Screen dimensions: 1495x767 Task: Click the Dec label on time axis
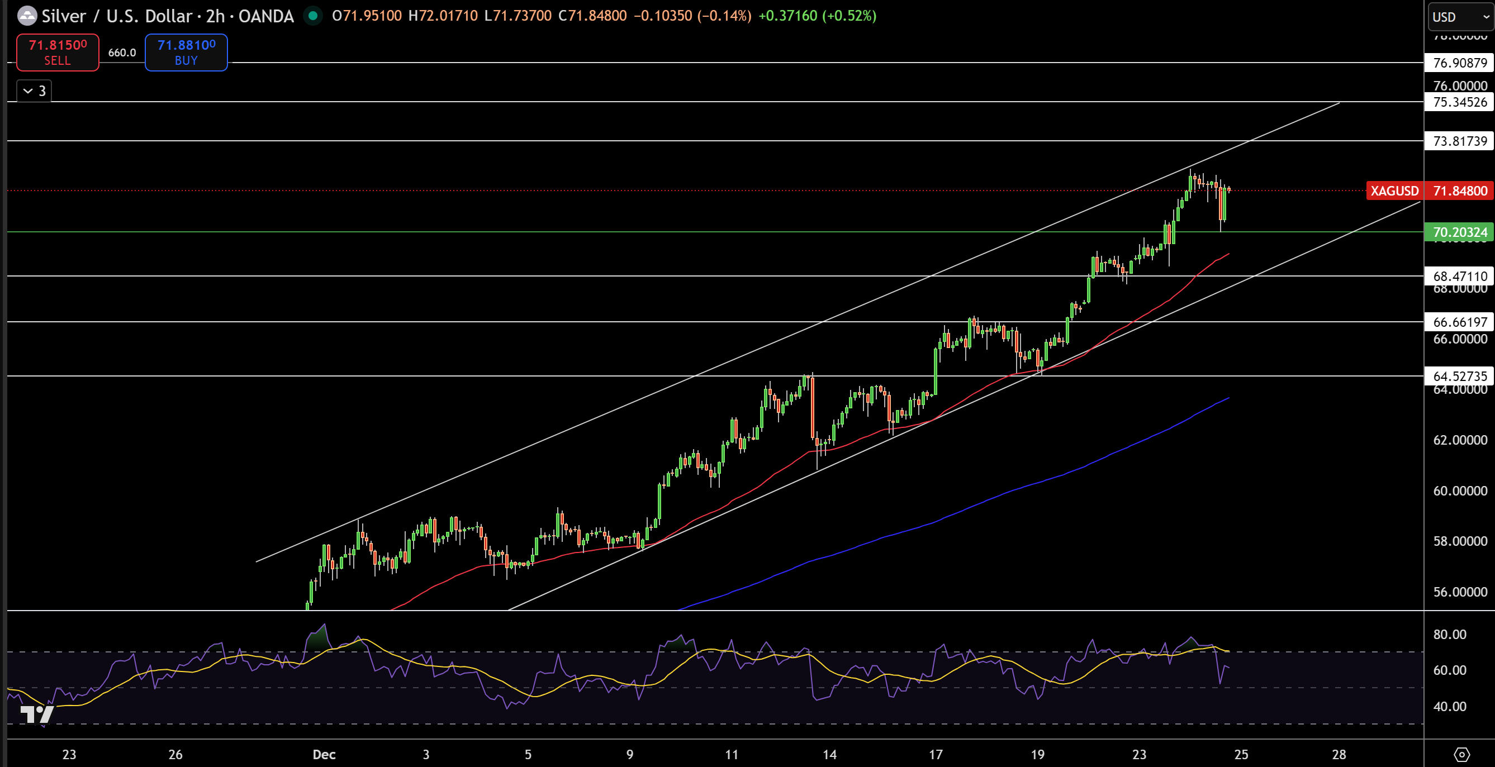pos(324,755)
